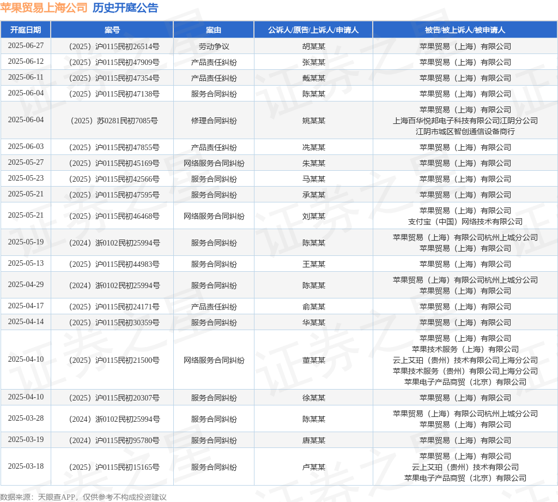The width and height of the screenshot is (558, 502).
Task: Select plaintiff 马某某
Action: (313, 179)
